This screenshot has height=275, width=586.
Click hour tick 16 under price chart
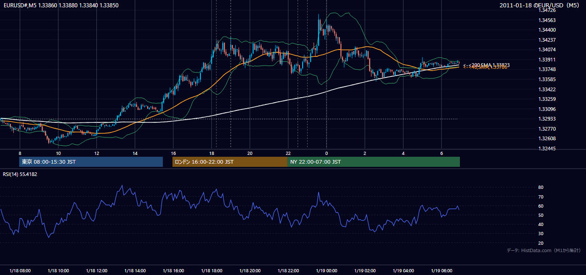point(173,153)
